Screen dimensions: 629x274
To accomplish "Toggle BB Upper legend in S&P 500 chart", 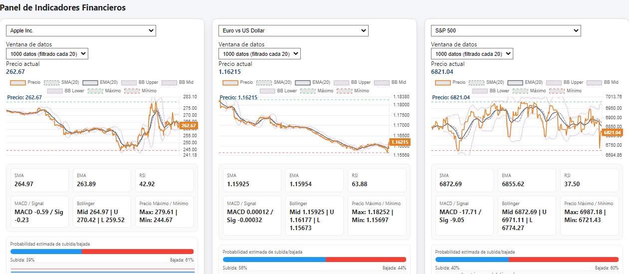I will click(x=565, y=82).
